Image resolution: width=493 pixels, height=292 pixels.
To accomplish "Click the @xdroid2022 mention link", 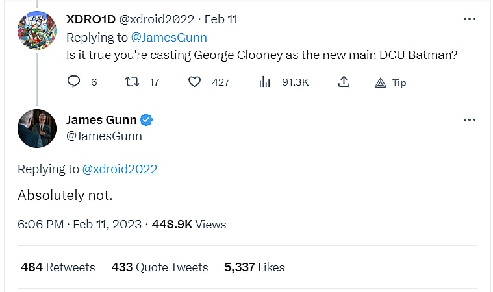I will [x=120, y=169].
